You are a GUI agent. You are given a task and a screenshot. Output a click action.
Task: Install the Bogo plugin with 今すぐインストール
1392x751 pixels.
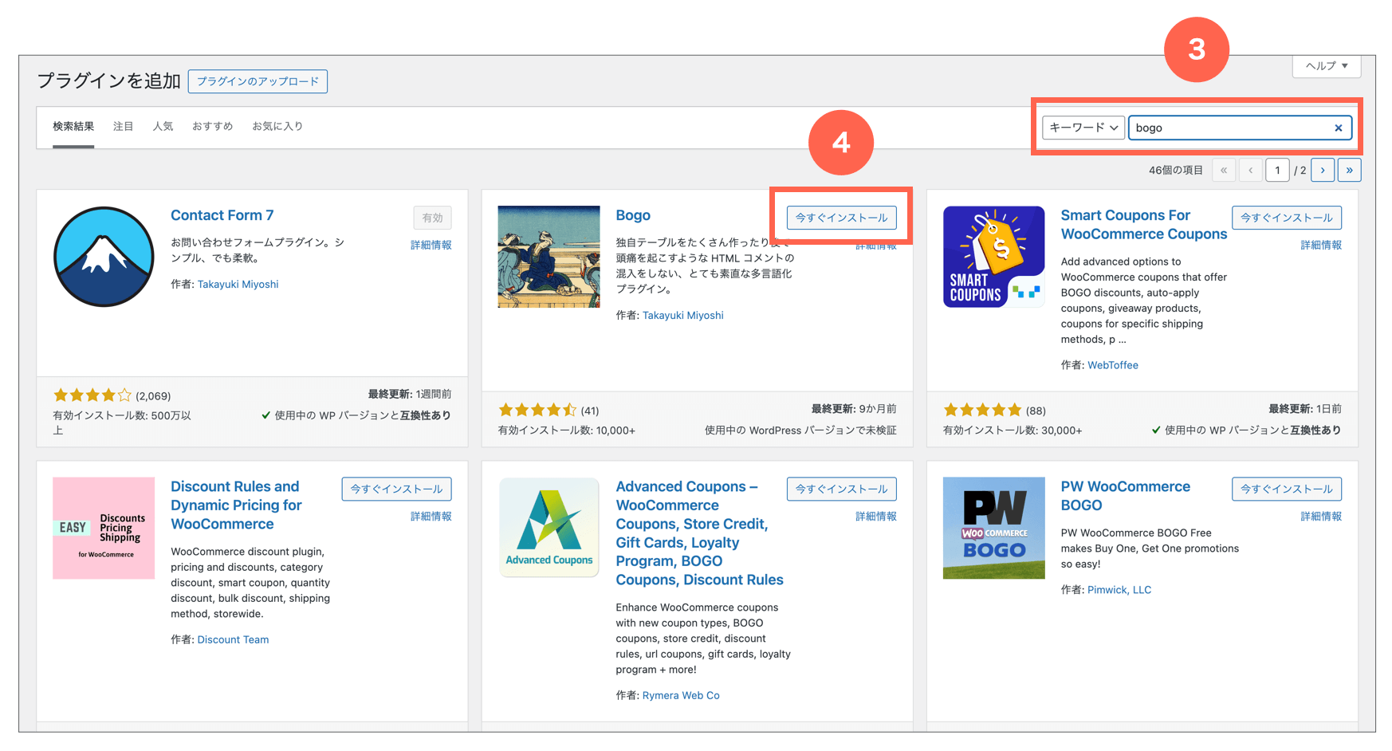841,217
